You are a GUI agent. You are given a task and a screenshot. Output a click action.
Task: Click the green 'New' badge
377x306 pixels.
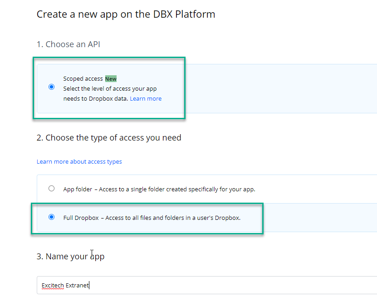(x=111, y=78)
